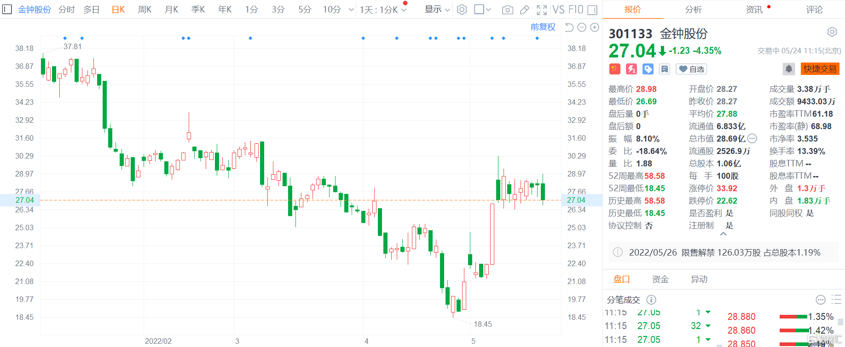Select 1分 chart period
The image size is (845, 347).
pyautogui.click(x=251, y=10)
